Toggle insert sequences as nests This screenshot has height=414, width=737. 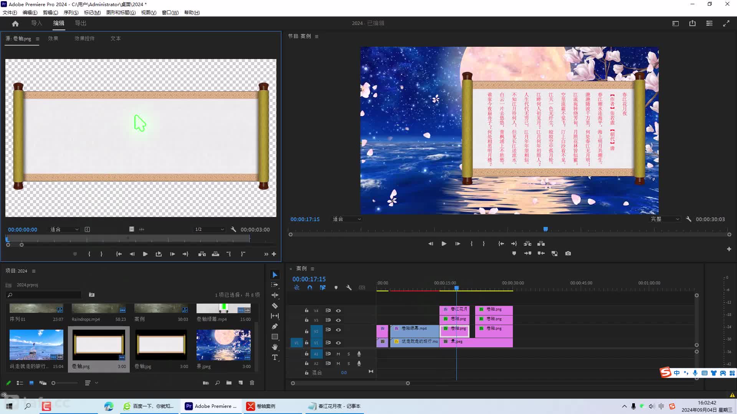tap(297, 287)
